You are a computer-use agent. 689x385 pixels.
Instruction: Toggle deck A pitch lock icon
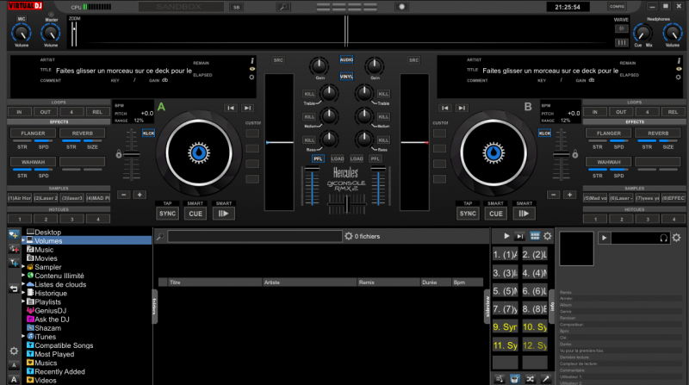[x=119, y=154]
